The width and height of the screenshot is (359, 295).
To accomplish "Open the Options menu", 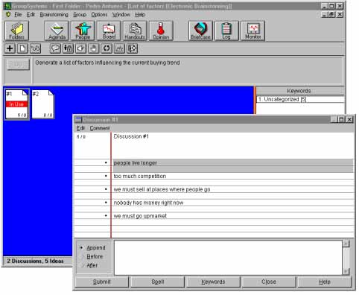I will [x=99, y=15].
